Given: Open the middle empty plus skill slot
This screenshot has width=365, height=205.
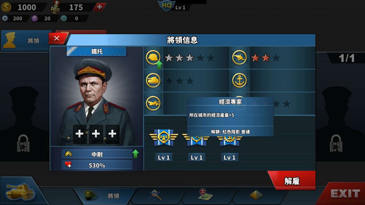Looking at the screenshot, I should tap(96, 134).
